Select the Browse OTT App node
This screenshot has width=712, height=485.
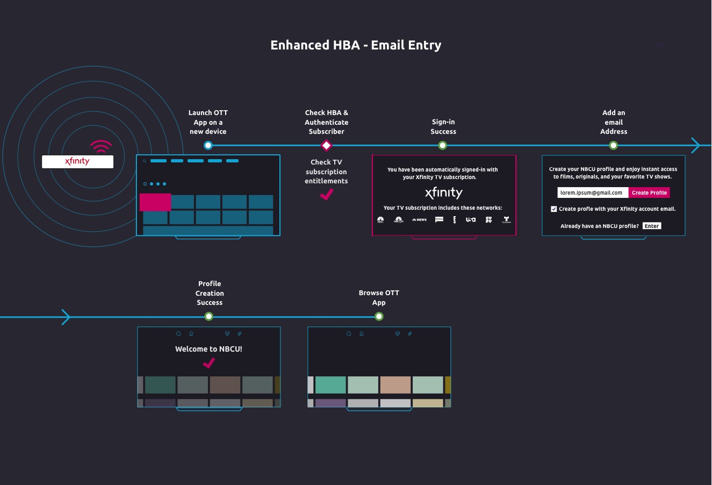[379, 316]
